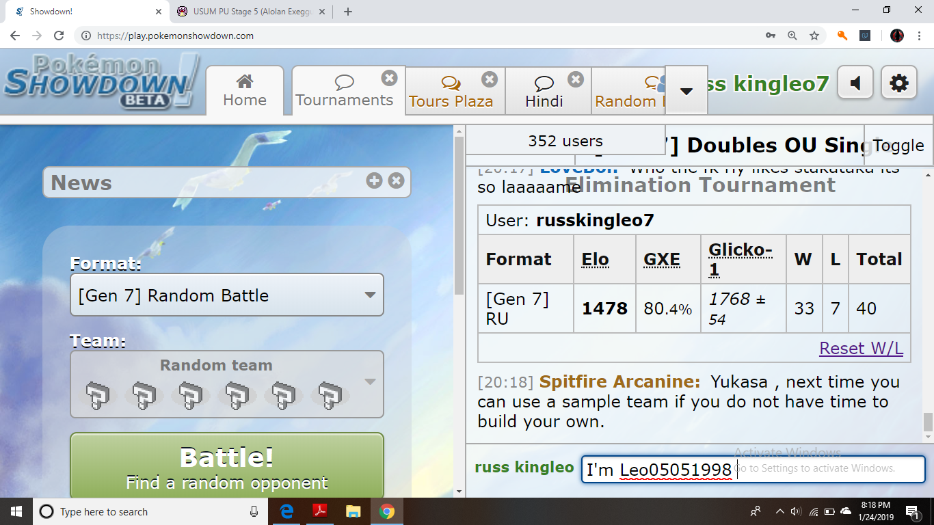This screenshot has width=934, height=525.
Task: Click the russkingleo7 username in ladder table
Action: 595,220
